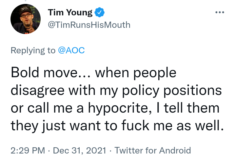This screenshot has height=162, width=236.
Task: Click the "Replying to" label
Action: (x=33, y=51)
